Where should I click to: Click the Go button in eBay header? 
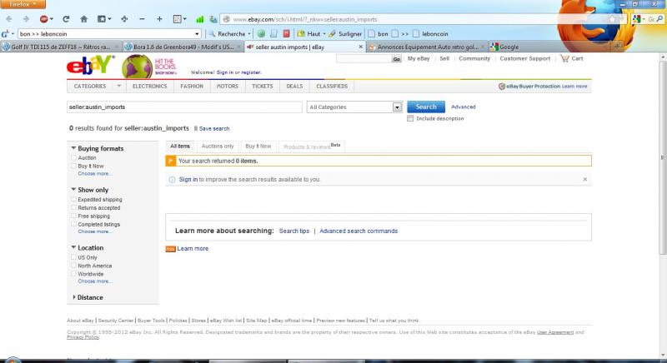397,59
